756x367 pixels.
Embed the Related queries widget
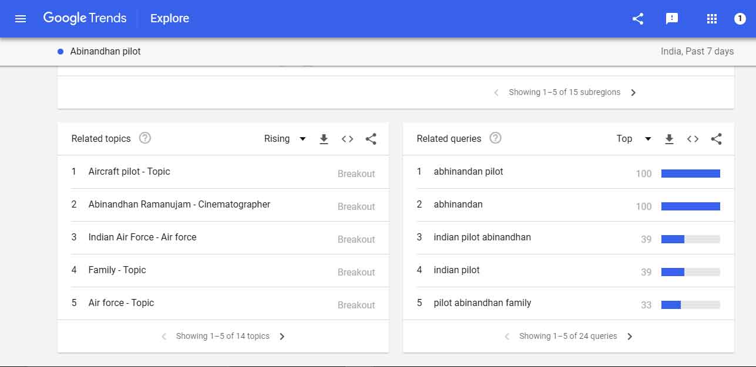point(693,139)
